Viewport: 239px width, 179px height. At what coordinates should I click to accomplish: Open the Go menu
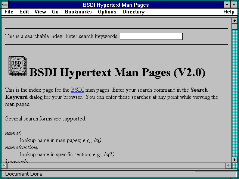pyautogui.click(x=55, y=12)
